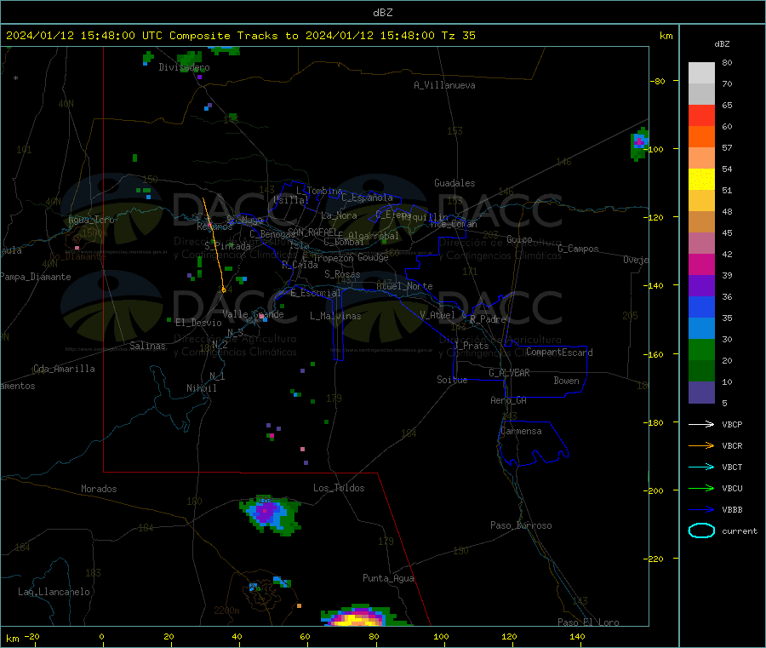Image resolution: width=766 pixels, height=648 pixels.
Task: Click the Soitue map label
Action: (452, 380)
